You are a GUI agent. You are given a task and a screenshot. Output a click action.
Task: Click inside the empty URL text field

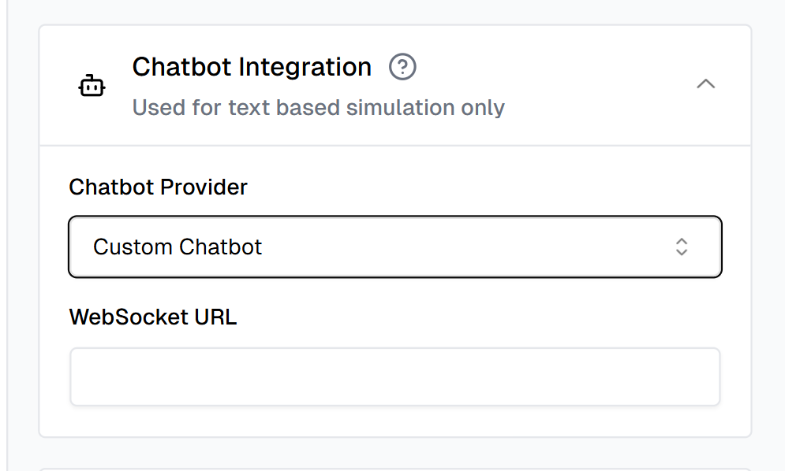[x=394, y=376]
